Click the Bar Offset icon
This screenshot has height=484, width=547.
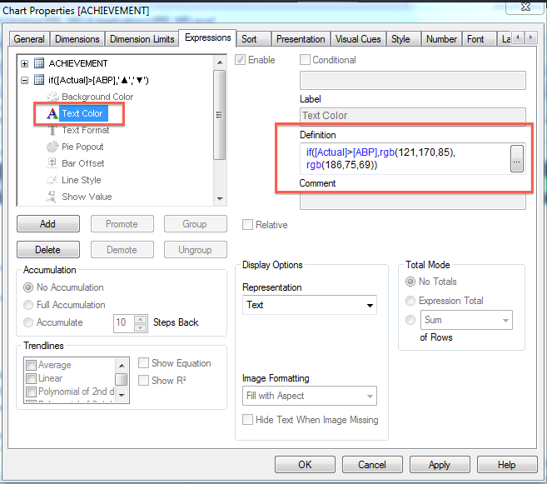(x=52, y=163)
